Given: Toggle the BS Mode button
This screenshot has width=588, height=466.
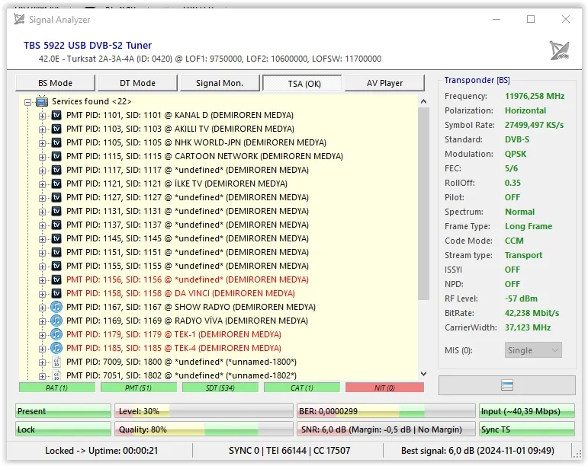Looking at the screenshot, I should (x=55, y=83).
